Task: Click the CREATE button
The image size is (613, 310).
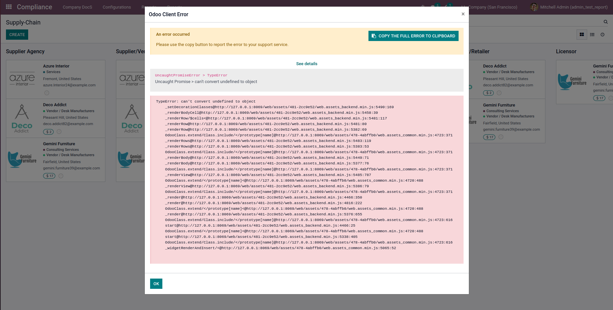Action: point(17,34)
